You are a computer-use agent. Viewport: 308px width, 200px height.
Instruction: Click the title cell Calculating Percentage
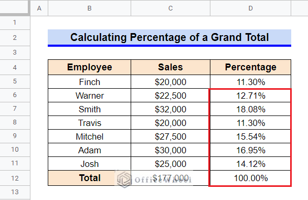169,37
